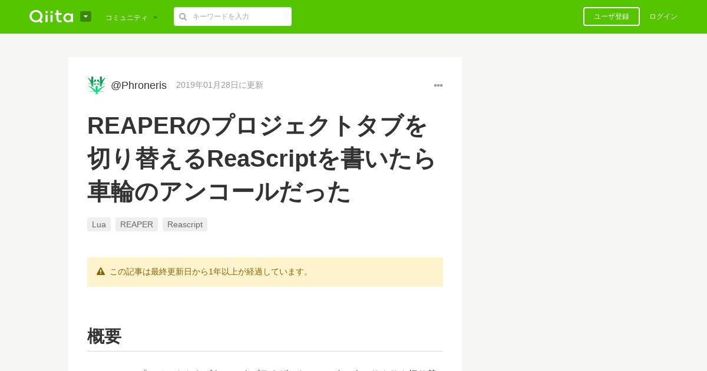Select the REAPER tag
Image resolution: width=707 pixels, height=371 pixels.
point(137,224)
